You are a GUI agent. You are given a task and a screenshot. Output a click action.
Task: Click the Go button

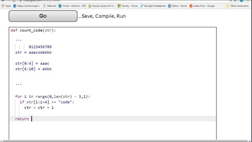[x=43, y=16]
